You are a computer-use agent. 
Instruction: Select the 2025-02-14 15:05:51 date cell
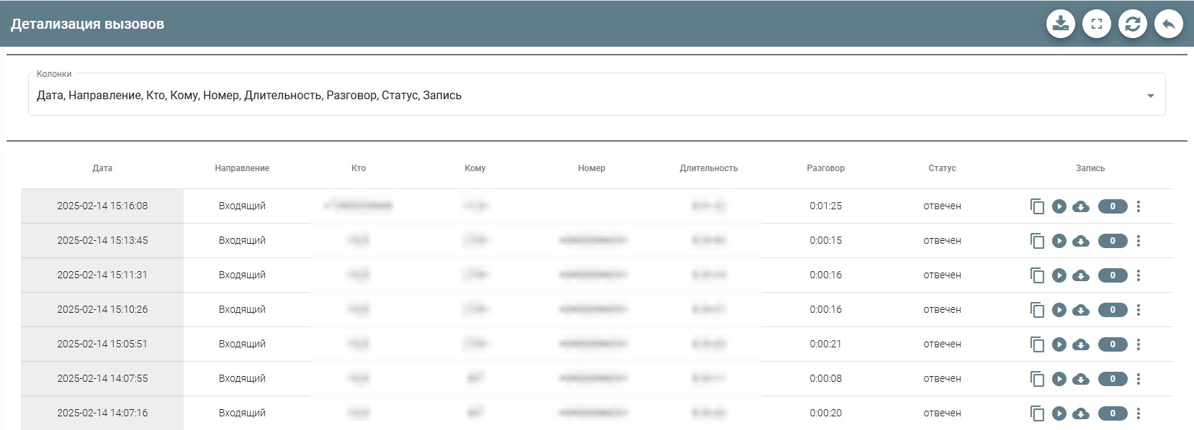tap(102, 344)
